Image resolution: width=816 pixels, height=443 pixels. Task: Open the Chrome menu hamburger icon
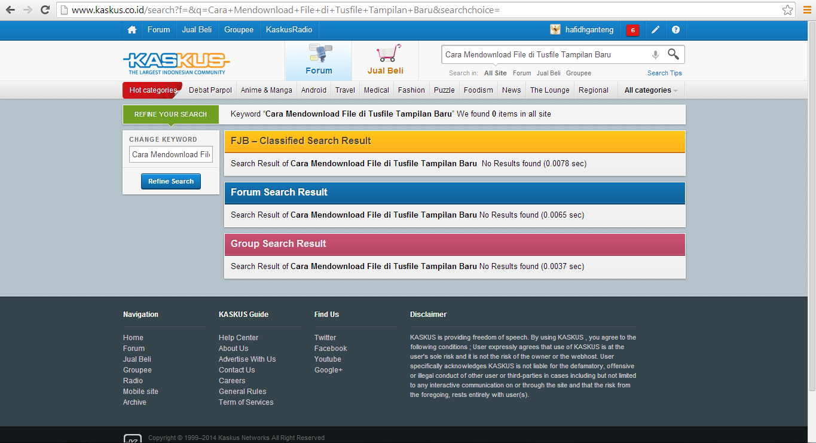tap(807, 10)
